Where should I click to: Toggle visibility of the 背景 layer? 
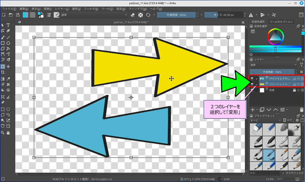click(x=252, y=90)
